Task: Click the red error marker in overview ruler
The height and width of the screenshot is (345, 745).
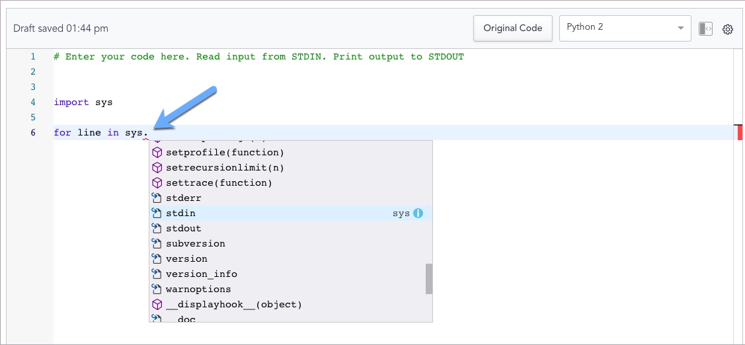Action: point(740,132)
